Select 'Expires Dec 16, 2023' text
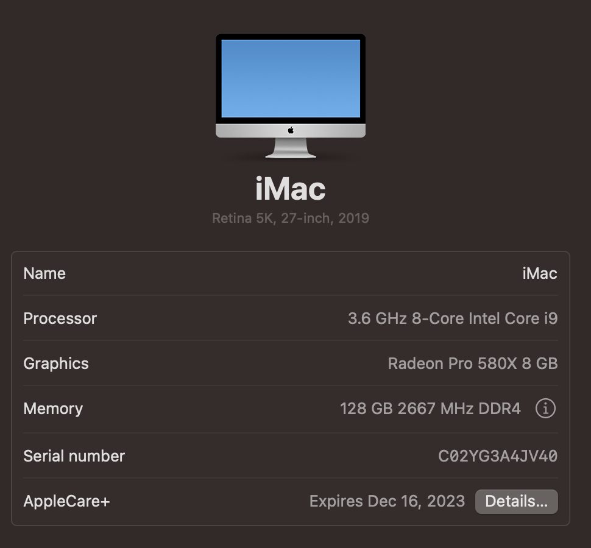Screen dimensions: 591x548 pos(387,501)
